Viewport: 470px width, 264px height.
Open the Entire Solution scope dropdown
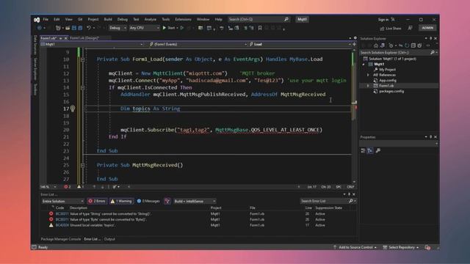tap(62, 201)
